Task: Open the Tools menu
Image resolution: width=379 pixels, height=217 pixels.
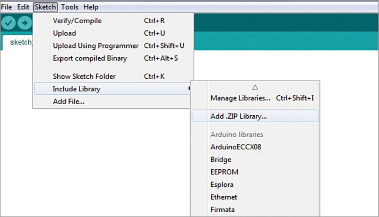Action: point(70,7)
